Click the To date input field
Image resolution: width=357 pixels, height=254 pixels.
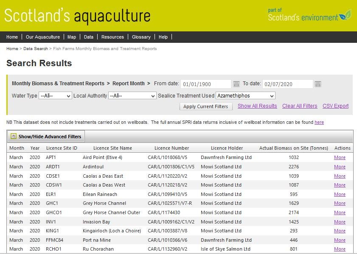pyautogui.click(x=287, y=84)
